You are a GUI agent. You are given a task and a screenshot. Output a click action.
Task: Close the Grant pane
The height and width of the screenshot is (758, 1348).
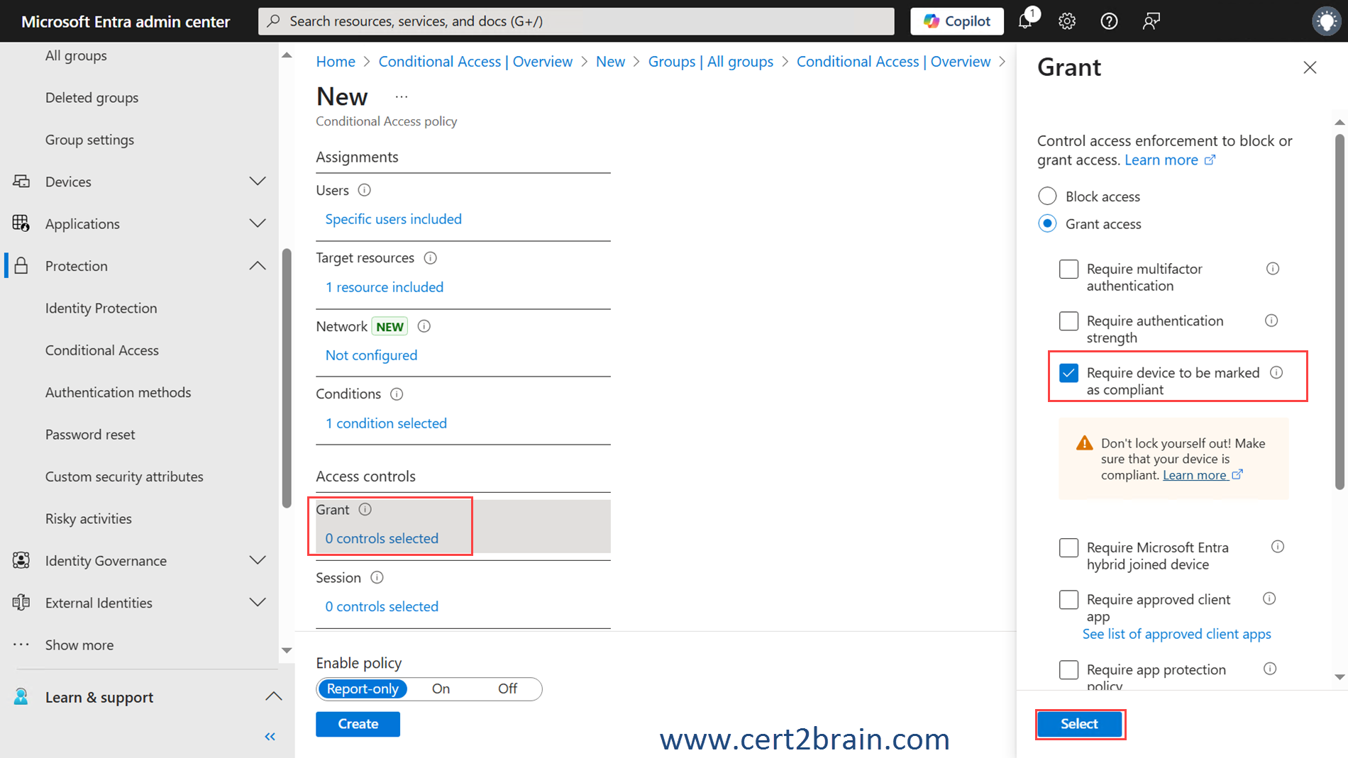pos(1310,67)
